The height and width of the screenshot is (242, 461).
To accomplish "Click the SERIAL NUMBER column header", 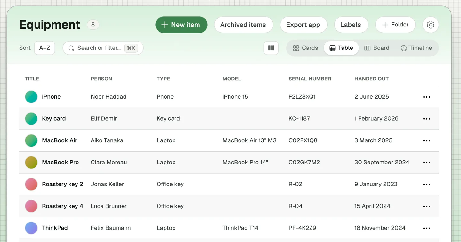I will pos(310,79).
